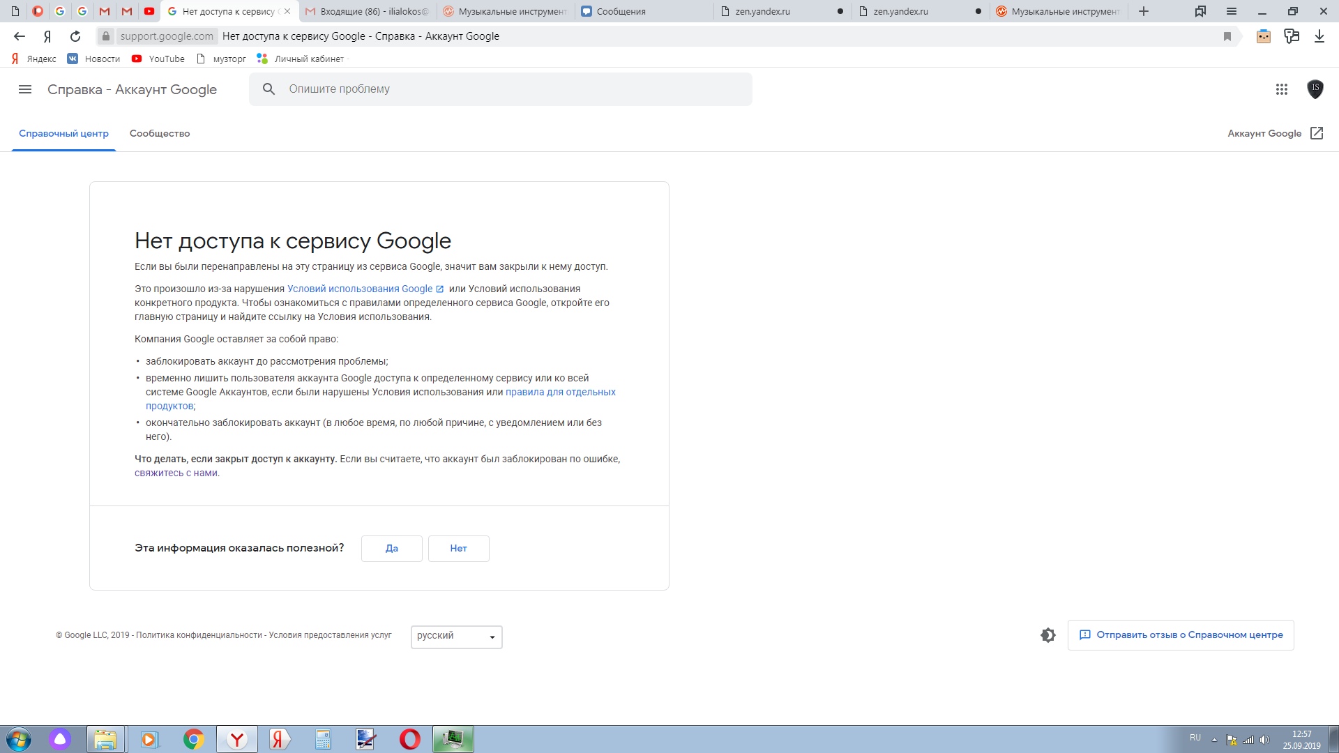Open the Google Chrome taskbar icon
This screenshot has height=753, width=1339.
point(194,739)
